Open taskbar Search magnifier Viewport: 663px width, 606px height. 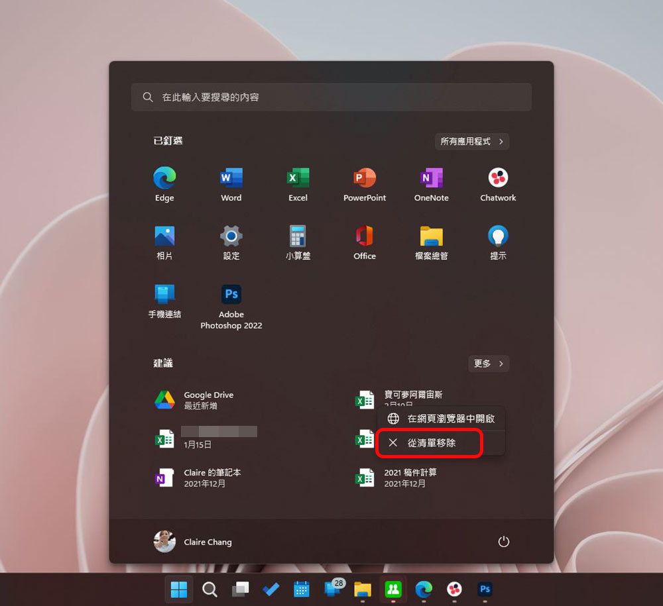[x=210, y=589]
